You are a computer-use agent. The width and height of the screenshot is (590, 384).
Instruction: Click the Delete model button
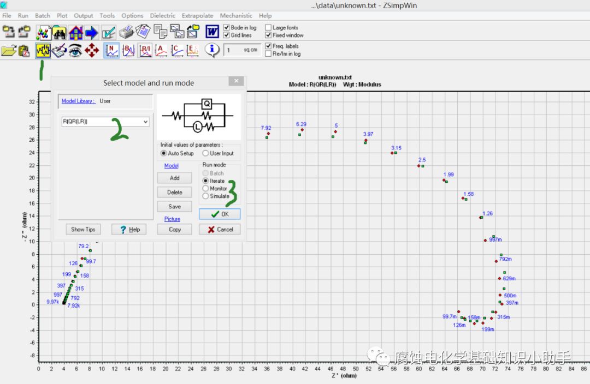[175, 193]
